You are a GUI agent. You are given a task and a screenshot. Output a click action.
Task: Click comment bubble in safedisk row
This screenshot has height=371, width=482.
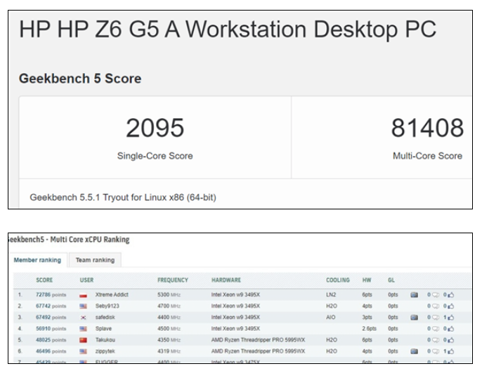(436, 318)
